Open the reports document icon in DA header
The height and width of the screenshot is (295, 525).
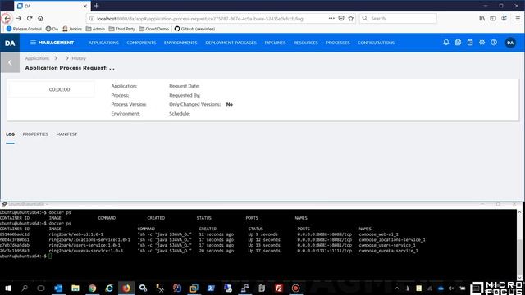(458, 43)
